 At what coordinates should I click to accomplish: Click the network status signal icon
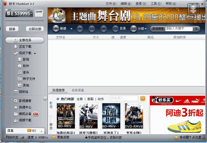click(x=22, y=137)
